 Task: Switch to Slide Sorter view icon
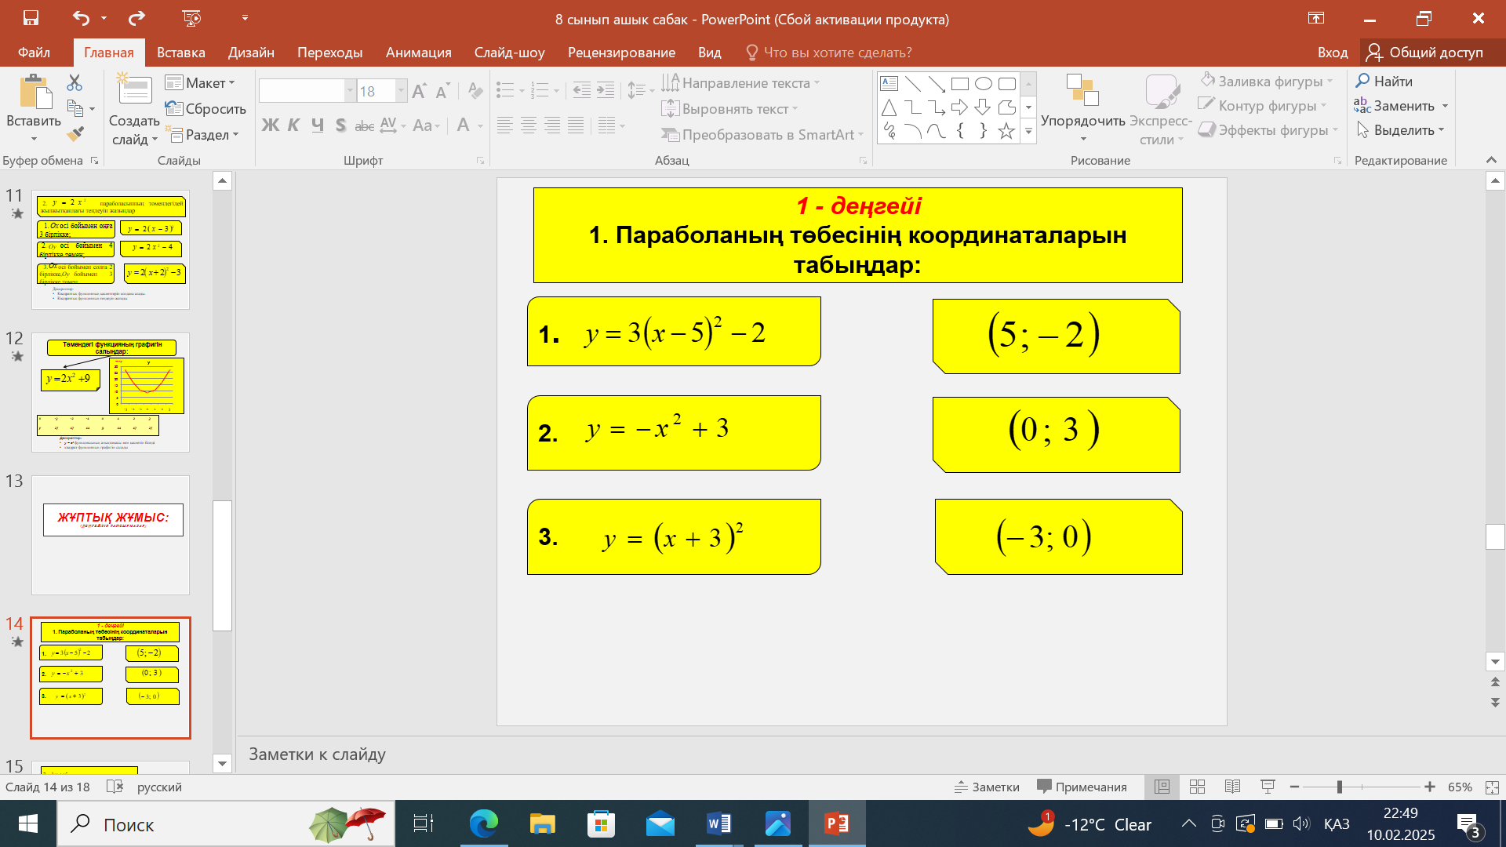(1197, 787)
